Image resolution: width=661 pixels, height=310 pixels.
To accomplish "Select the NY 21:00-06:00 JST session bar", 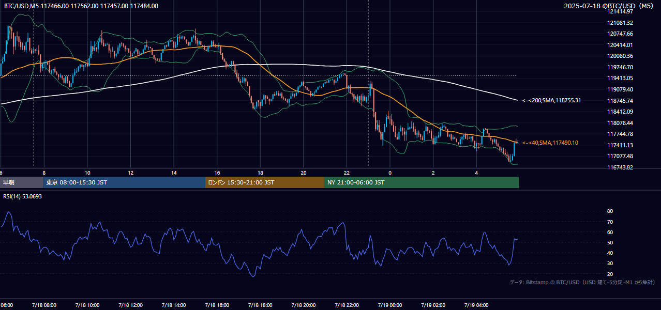I will click(422, 182).
